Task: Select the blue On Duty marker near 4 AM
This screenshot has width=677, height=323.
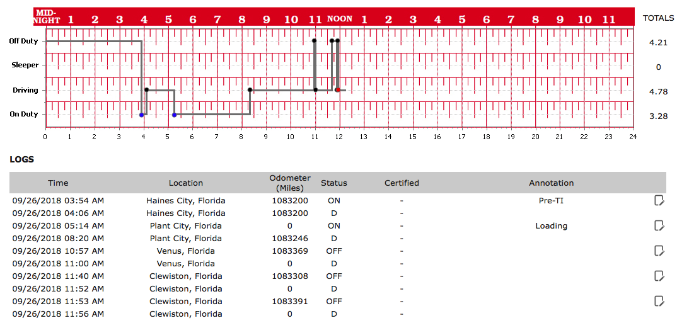Action: (x=141, y=115)
